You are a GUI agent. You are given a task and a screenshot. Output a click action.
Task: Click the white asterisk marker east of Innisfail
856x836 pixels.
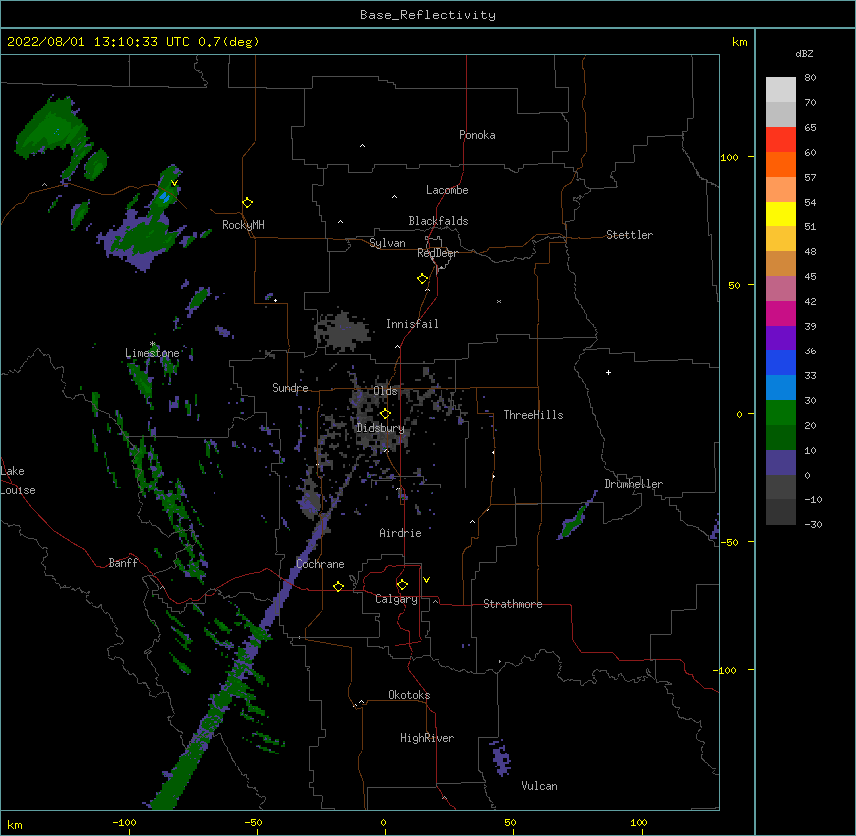[x=499, y=301]
